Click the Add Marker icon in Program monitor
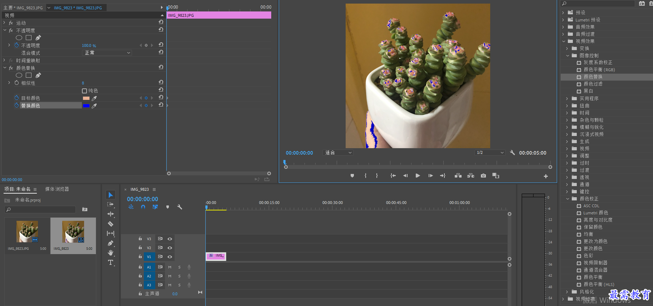The width and height of the screenshot is (653, 306). [x=352, y=176]
